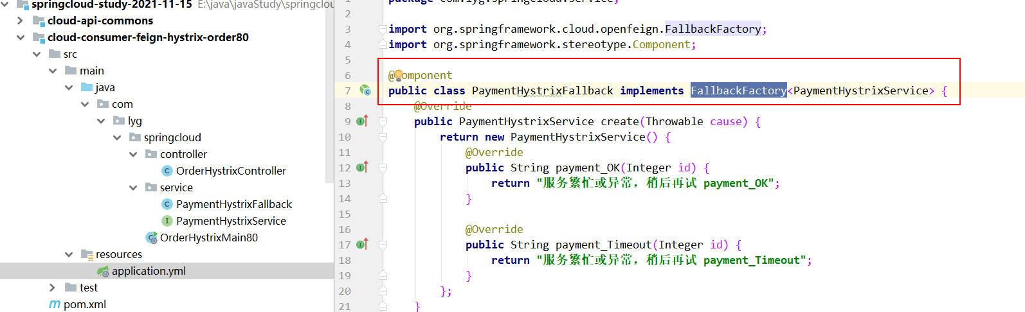The image size is (1025, 312).
Task: Open OrderHystrixController class file
Action: (x=231, y=171)
